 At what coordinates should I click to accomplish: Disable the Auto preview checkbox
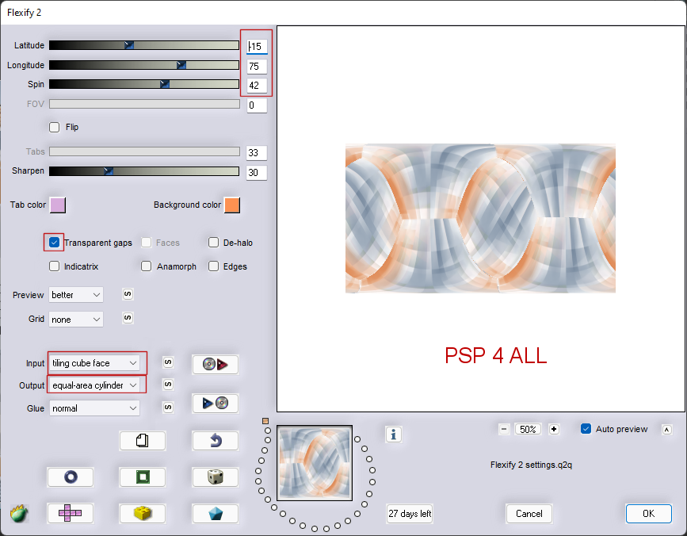tap(586, 429)
